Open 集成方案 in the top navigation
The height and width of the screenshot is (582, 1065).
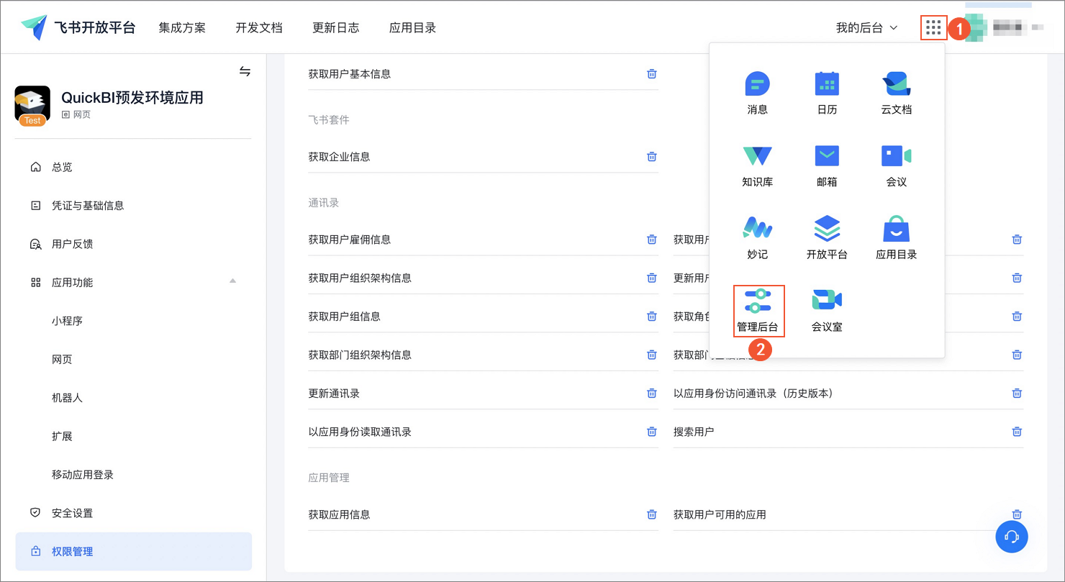182,28
